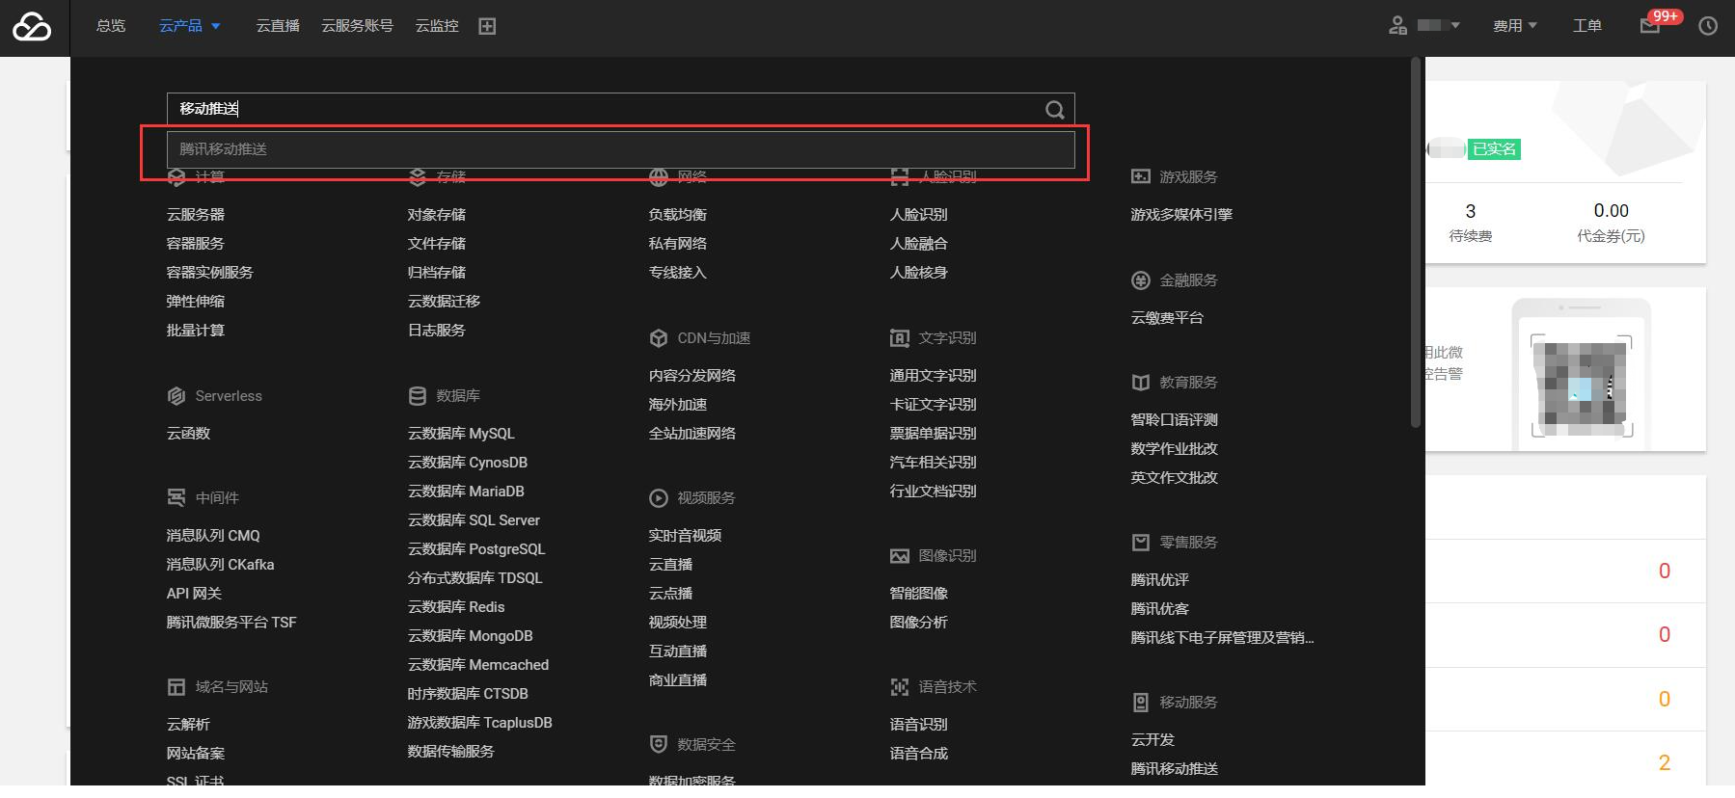The image size is (1735, 798).
Task: Open 云数据库 MySQL product page
Action: [x=461, y=434]
